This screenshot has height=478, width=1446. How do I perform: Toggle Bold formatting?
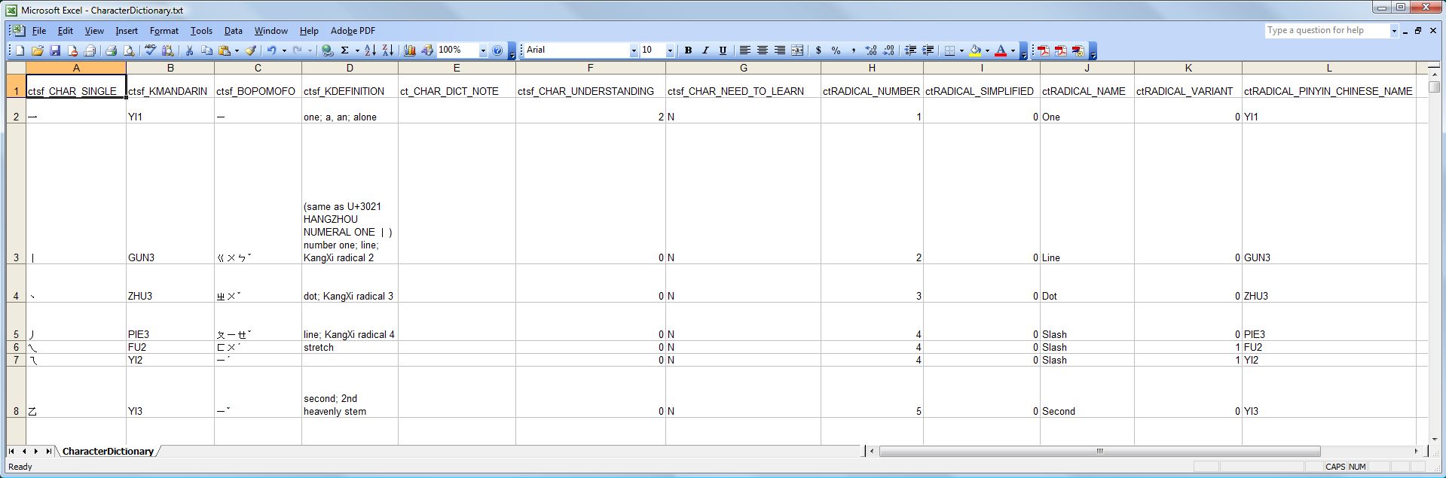[688, 50]
